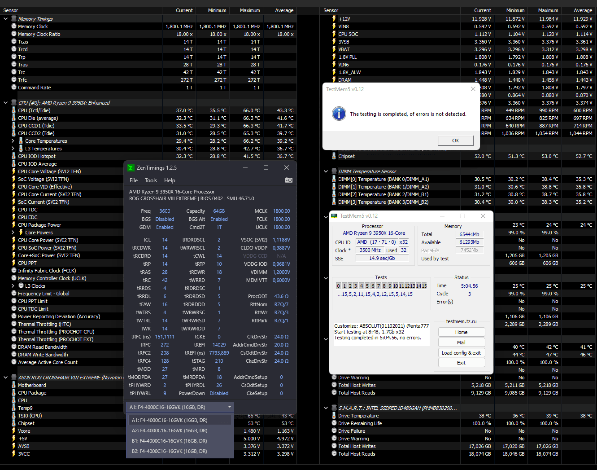Collapse the DIMM Temperature Sensor group
The height and width of the screenshot is (470, 597).
point(326,171)
